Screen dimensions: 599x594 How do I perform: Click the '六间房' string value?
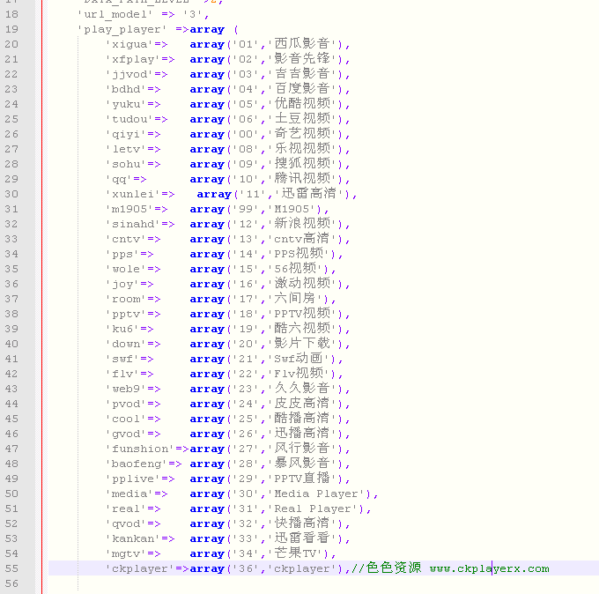click(295, 299)
